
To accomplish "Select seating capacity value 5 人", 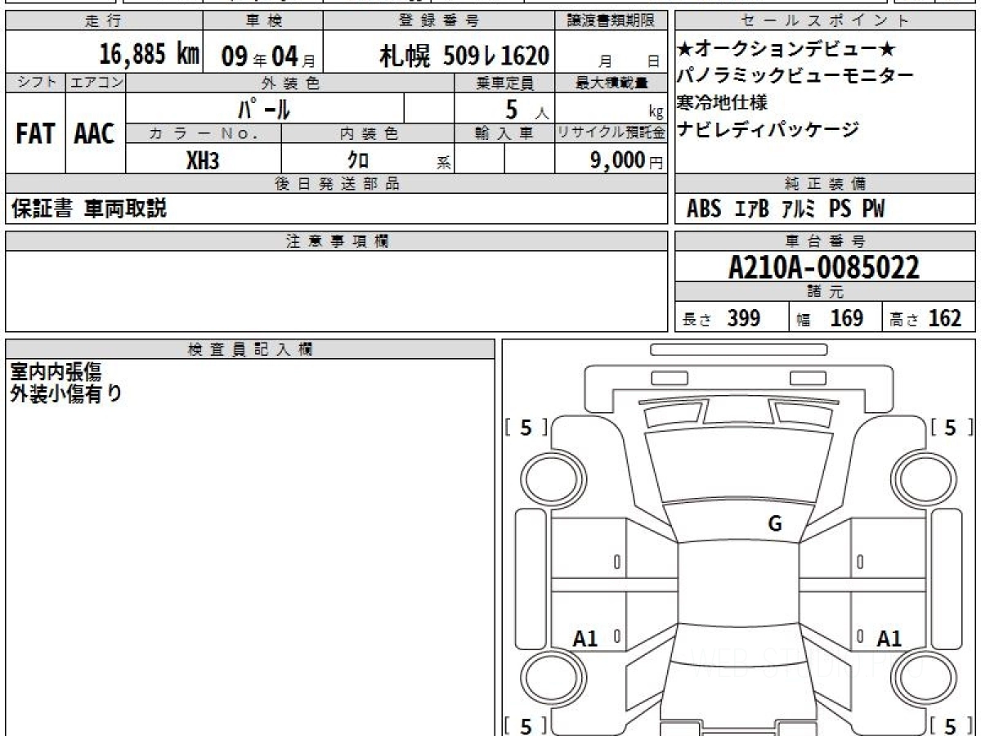I will (x=526, y=108).
